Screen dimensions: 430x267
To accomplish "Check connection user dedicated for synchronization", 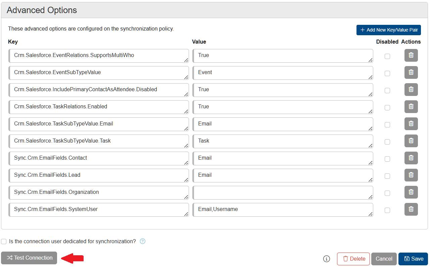I will click(x=4, y=241).
